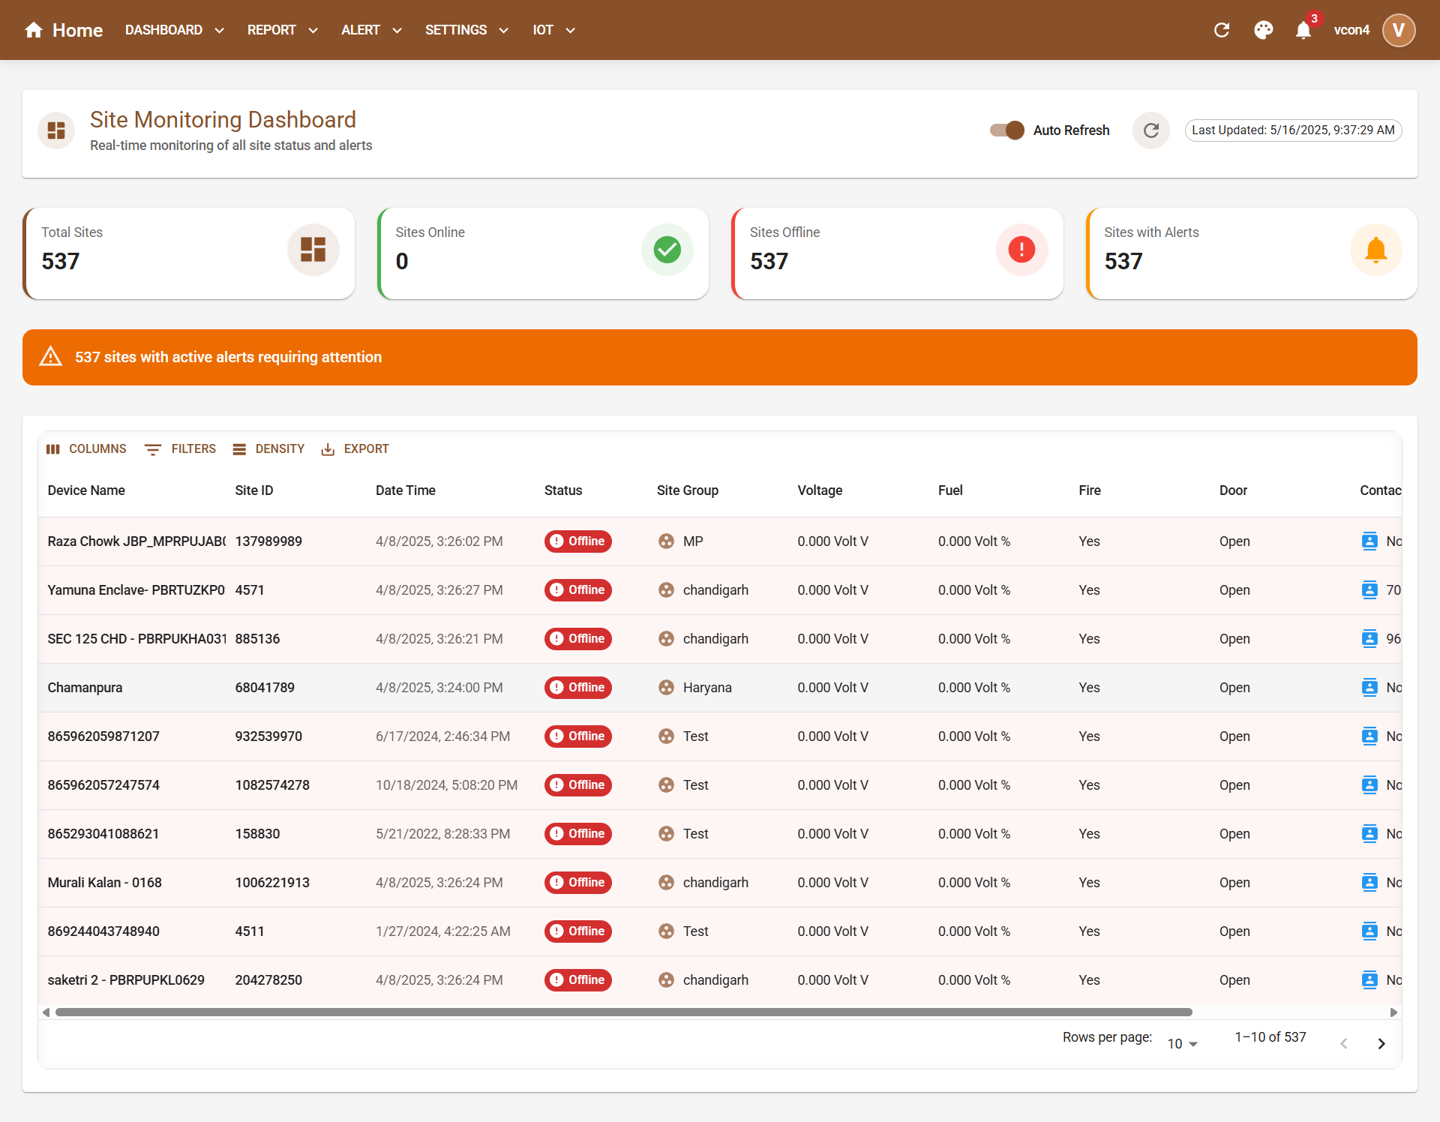
Task: Click the horizontal table scrollbar
Action: 623,1012
